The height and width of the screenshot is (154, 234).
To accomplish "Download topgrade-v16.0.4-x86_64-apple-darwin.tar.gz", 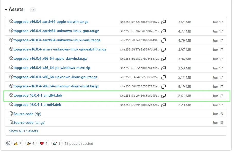I will click(x=50, y=59).
